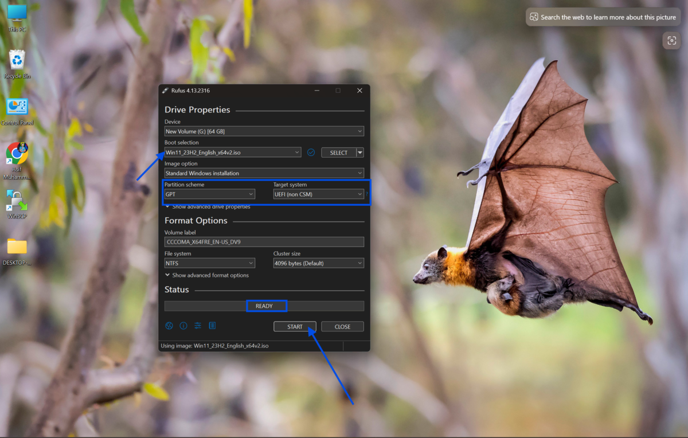This screenshot has height=438, width=688.
Task: Open Control Panel desktop icon
Action: point(17,111)
